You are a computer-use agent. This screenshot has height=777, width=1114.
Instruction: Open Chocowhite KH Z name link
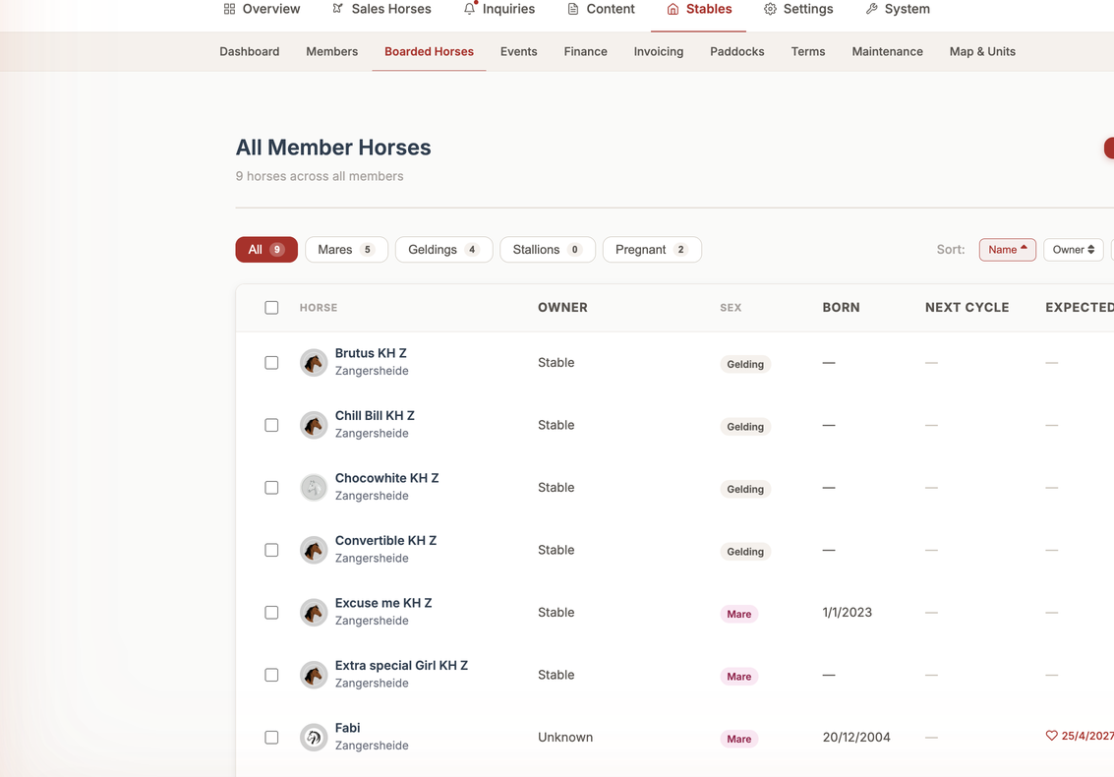[386, 478]
